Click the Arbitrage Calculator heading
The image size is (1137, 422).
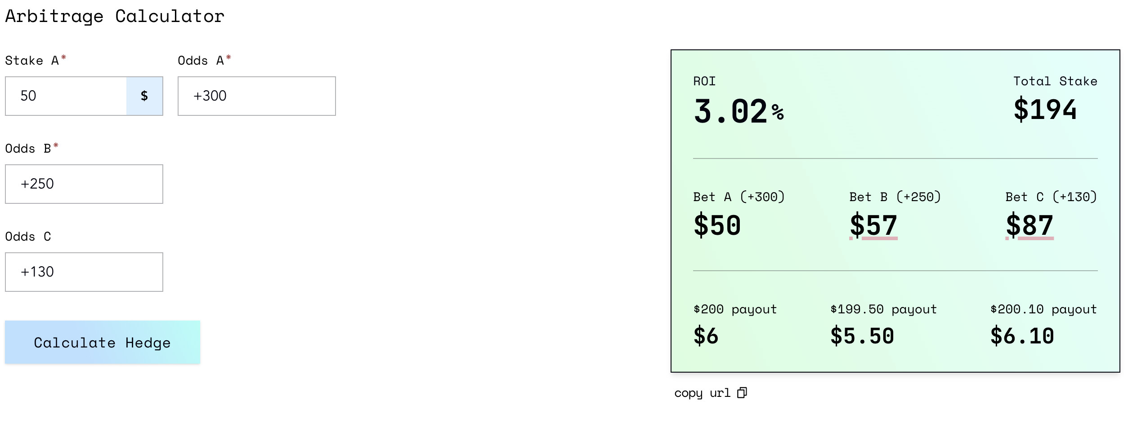tap(115, 17)
